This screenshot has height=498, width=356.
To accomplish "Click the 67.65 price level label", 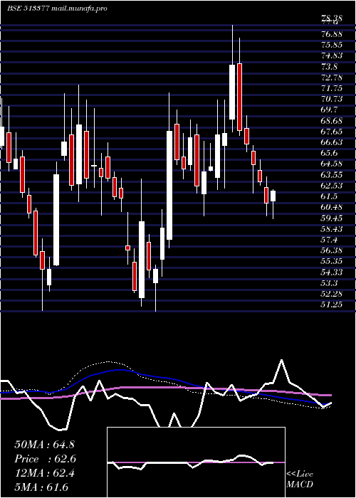I will pos(333,131).
